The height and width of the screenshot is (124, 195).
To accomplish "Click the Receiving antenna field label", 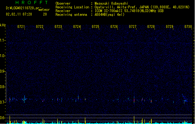I will click(71, 15).
